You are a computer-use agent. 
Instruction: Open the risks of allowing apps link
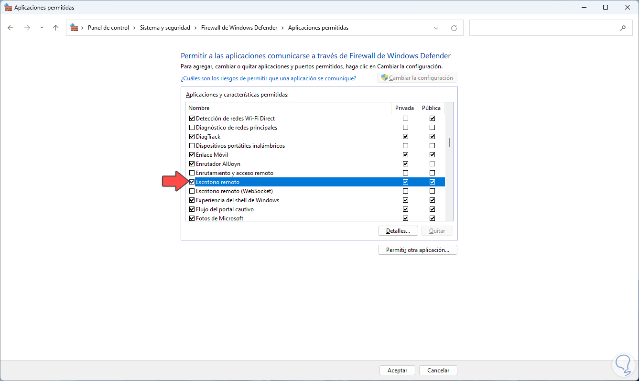click(268, 78)
